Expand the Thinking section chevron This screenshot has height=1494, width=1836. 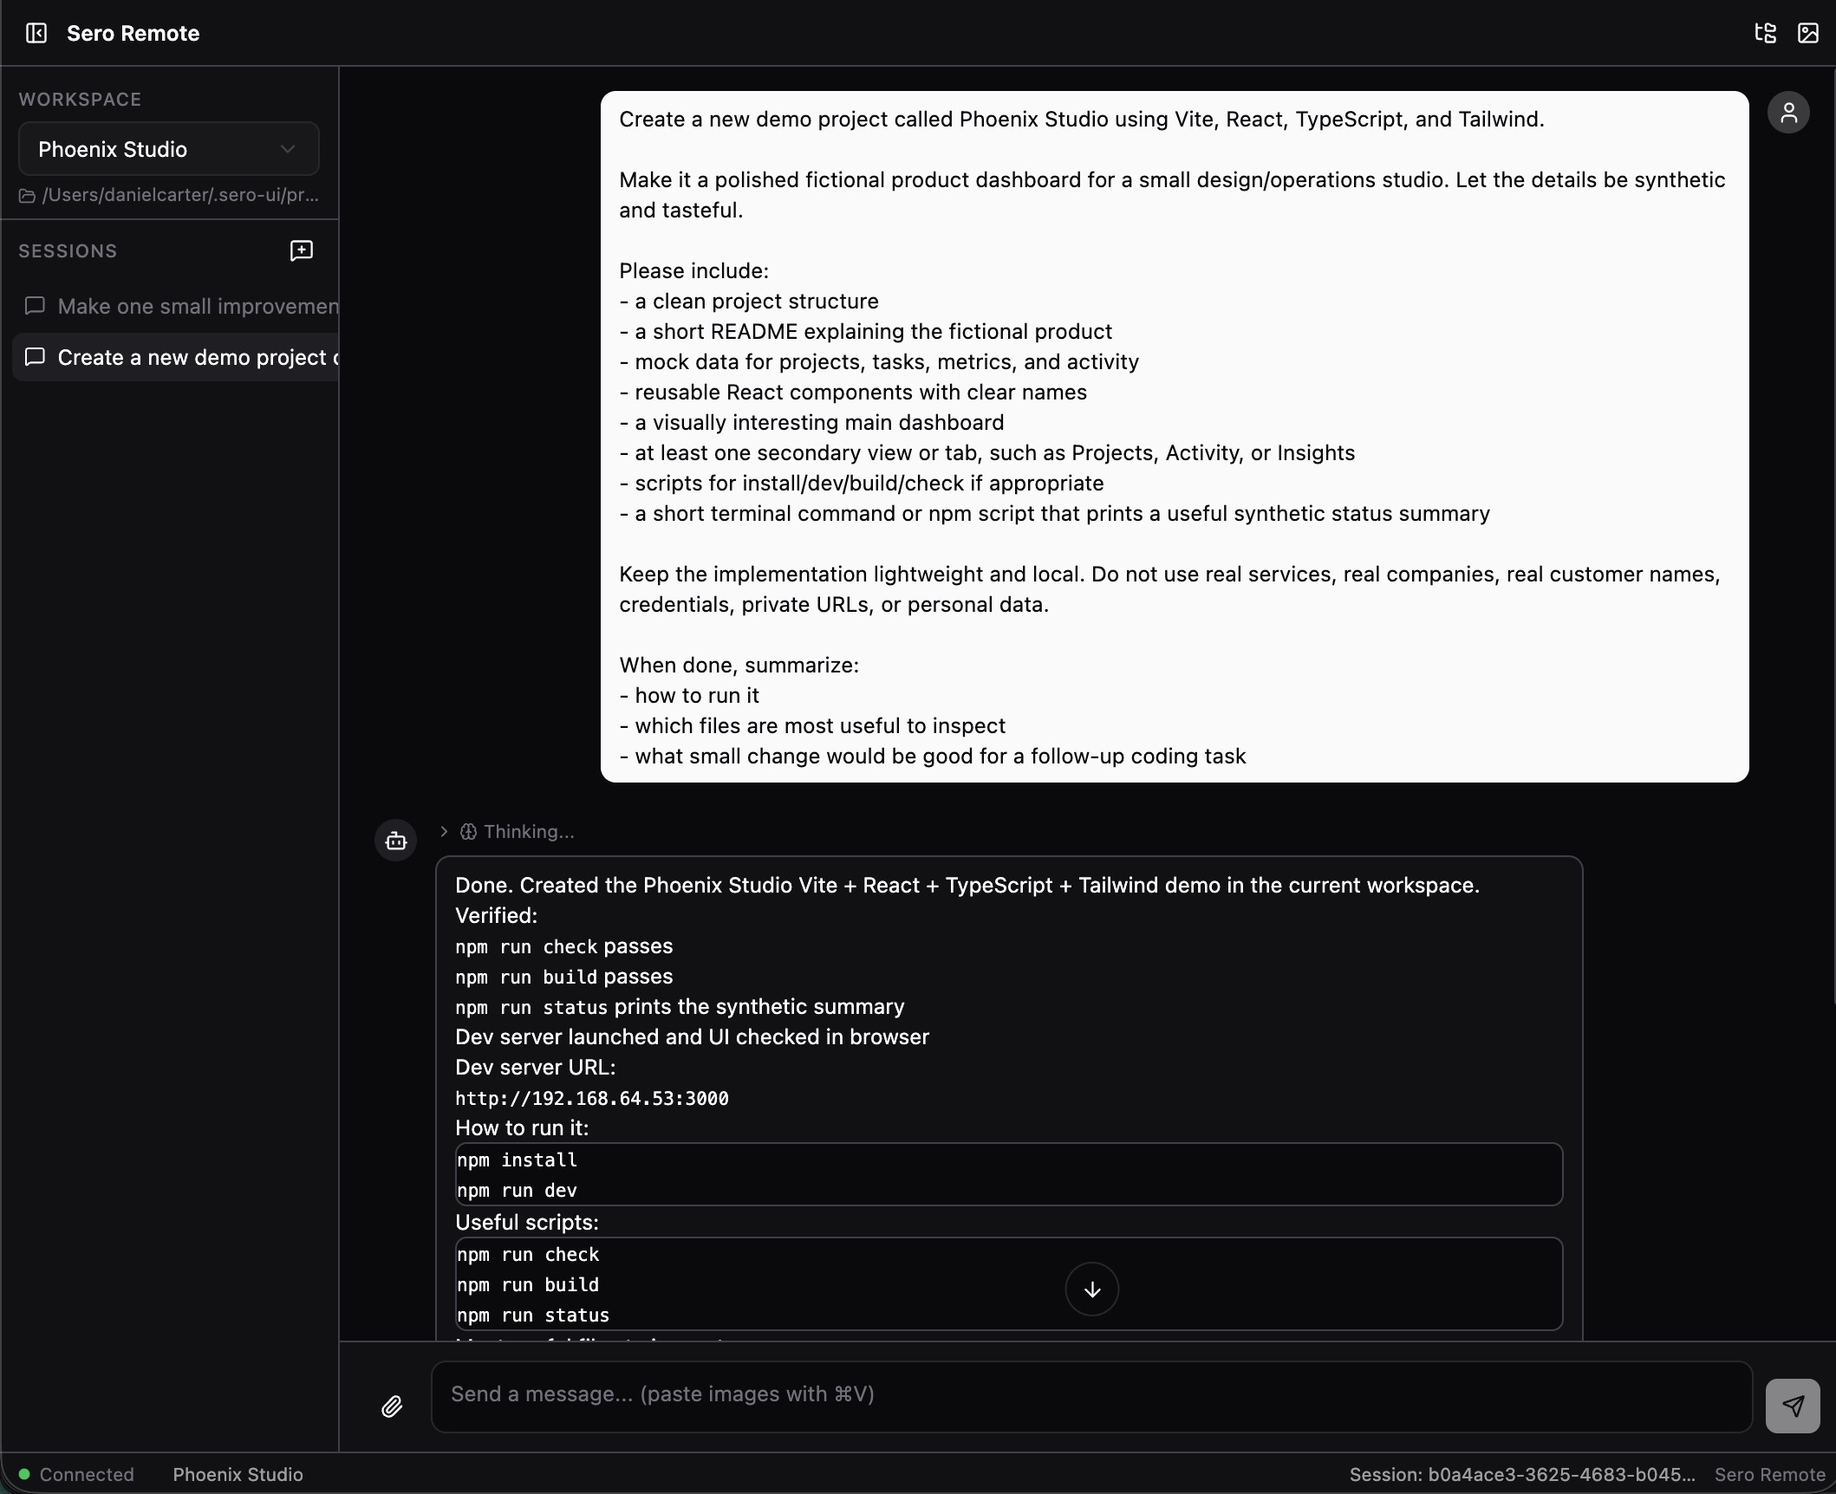click(444, 831)
